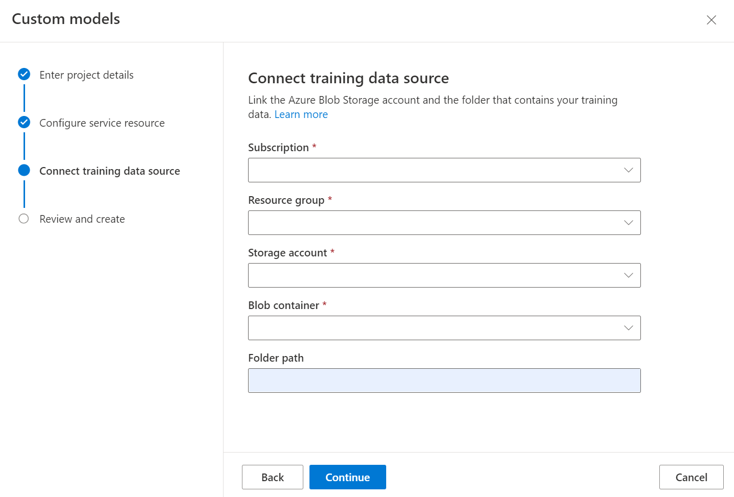Close the Custom models dialog
The image size is (734, 497).
pyautogui.click(x=711, y=20)
